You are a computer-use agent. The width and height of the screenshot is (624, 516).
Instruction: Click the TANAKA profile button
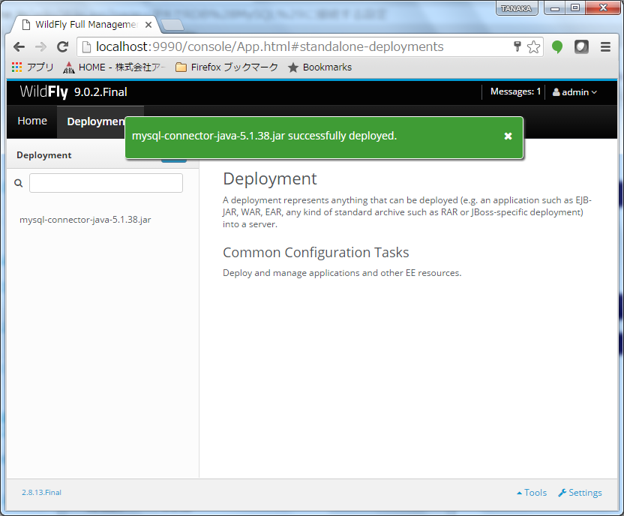coord(516,8)
